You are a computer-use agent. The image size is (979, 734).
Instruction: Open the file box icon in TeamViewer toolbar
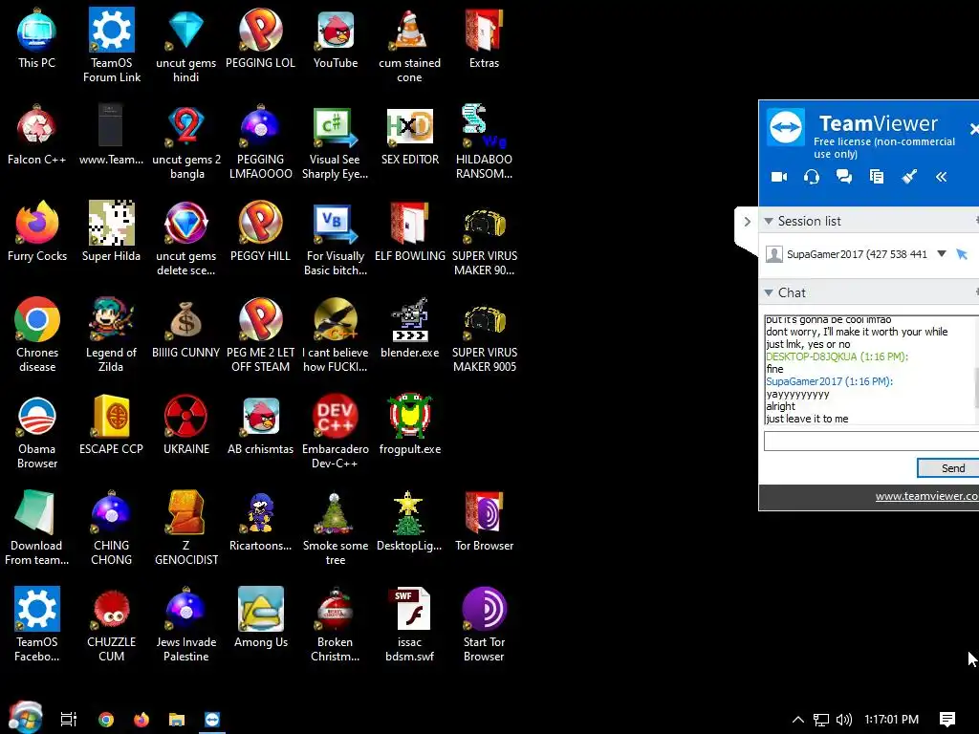pyautogui.click(x=877, y=177)
